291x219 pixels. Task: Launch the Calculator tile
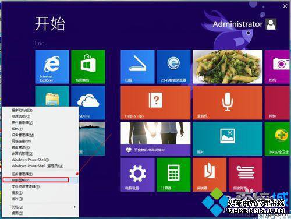[x=173, y=175]
